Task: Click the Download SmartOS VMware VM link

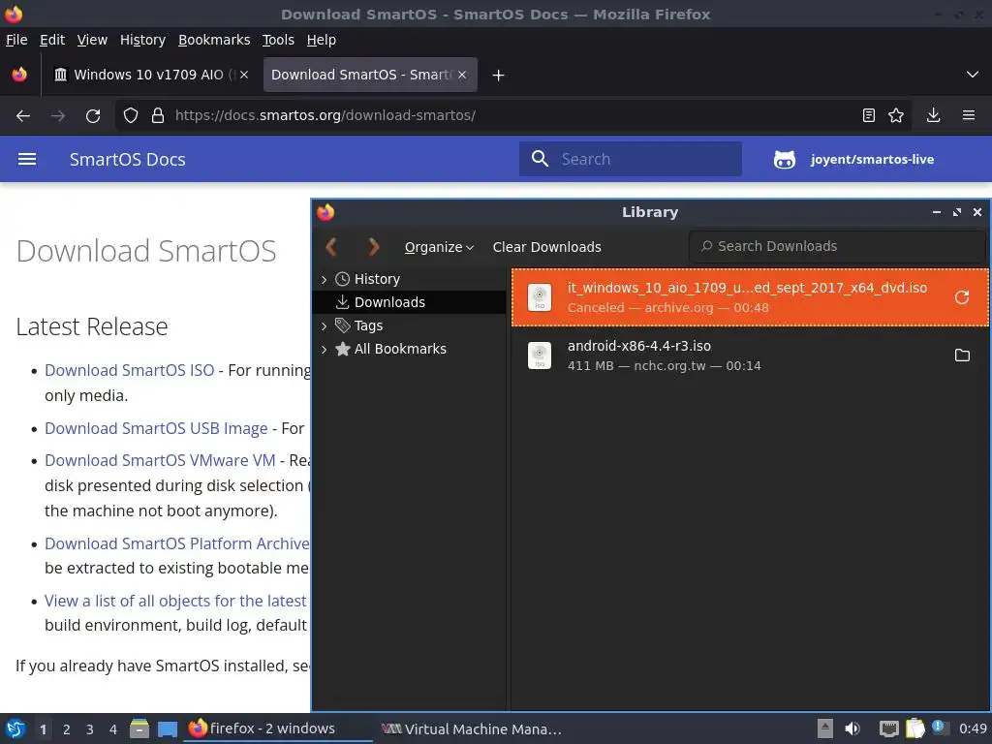Action: coord(160,460)
